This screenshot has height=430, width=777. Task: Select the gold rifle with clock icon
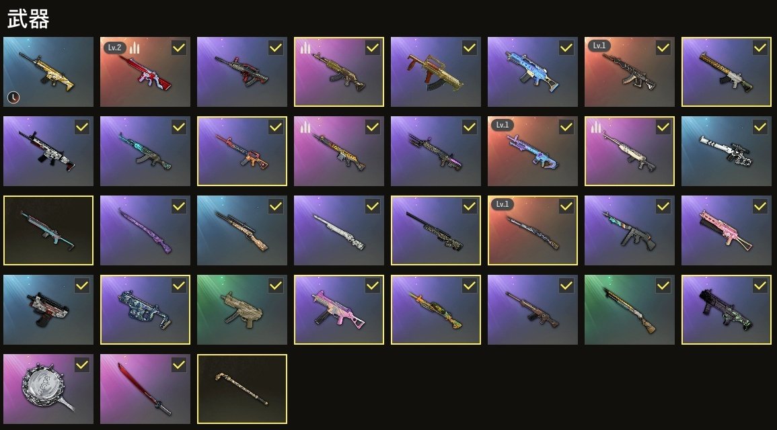click(48, 72)
